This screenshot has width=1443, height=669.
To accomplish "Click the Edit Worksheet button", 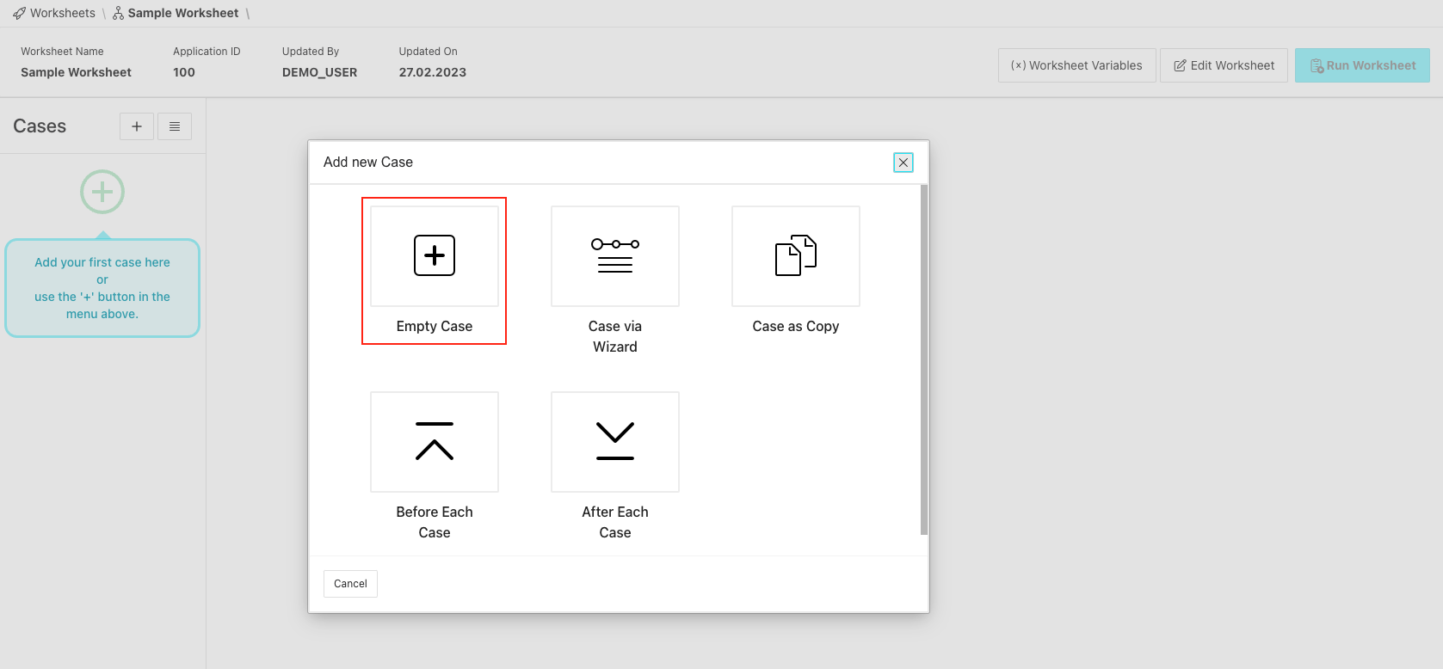I will coord(1224,65).
